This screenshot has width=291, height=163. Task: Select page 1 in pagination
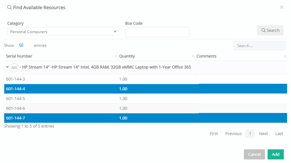250,133
